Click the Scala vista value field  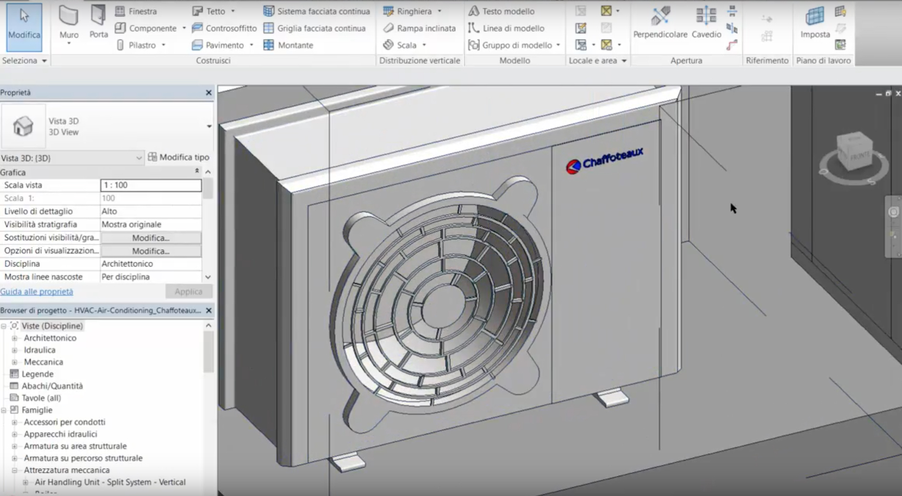[151, 185]
